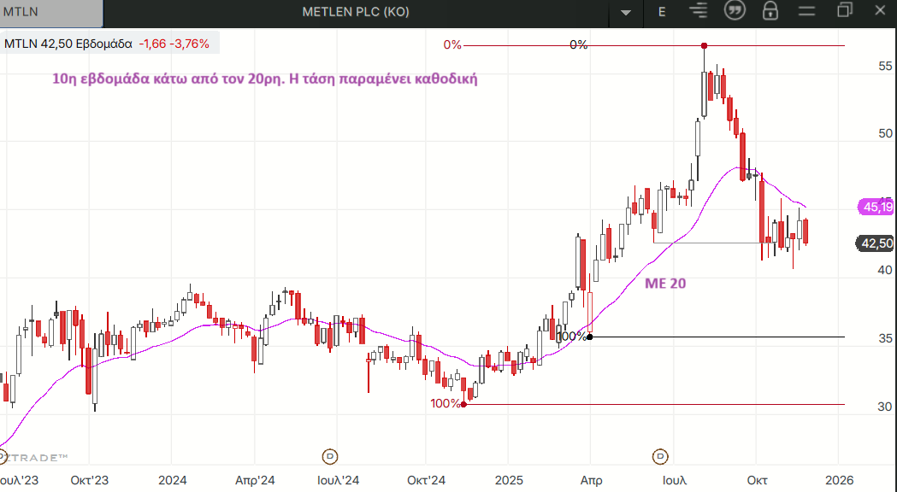Click the E weekly period button
Image resolution: width=897 pixels, height=492 pixels.
tap(662, 12)
